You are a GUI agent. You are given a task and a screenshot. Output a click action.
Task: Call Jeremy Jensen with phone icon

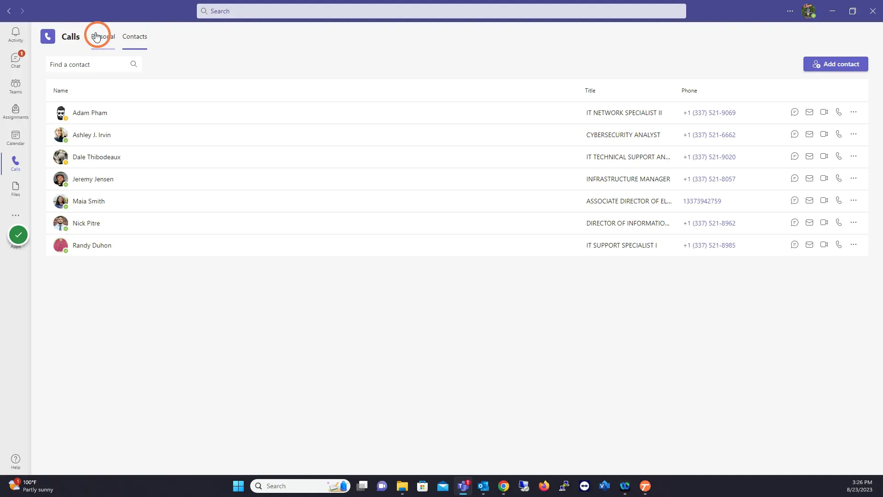pyautogui.click(x=838, y=179)
